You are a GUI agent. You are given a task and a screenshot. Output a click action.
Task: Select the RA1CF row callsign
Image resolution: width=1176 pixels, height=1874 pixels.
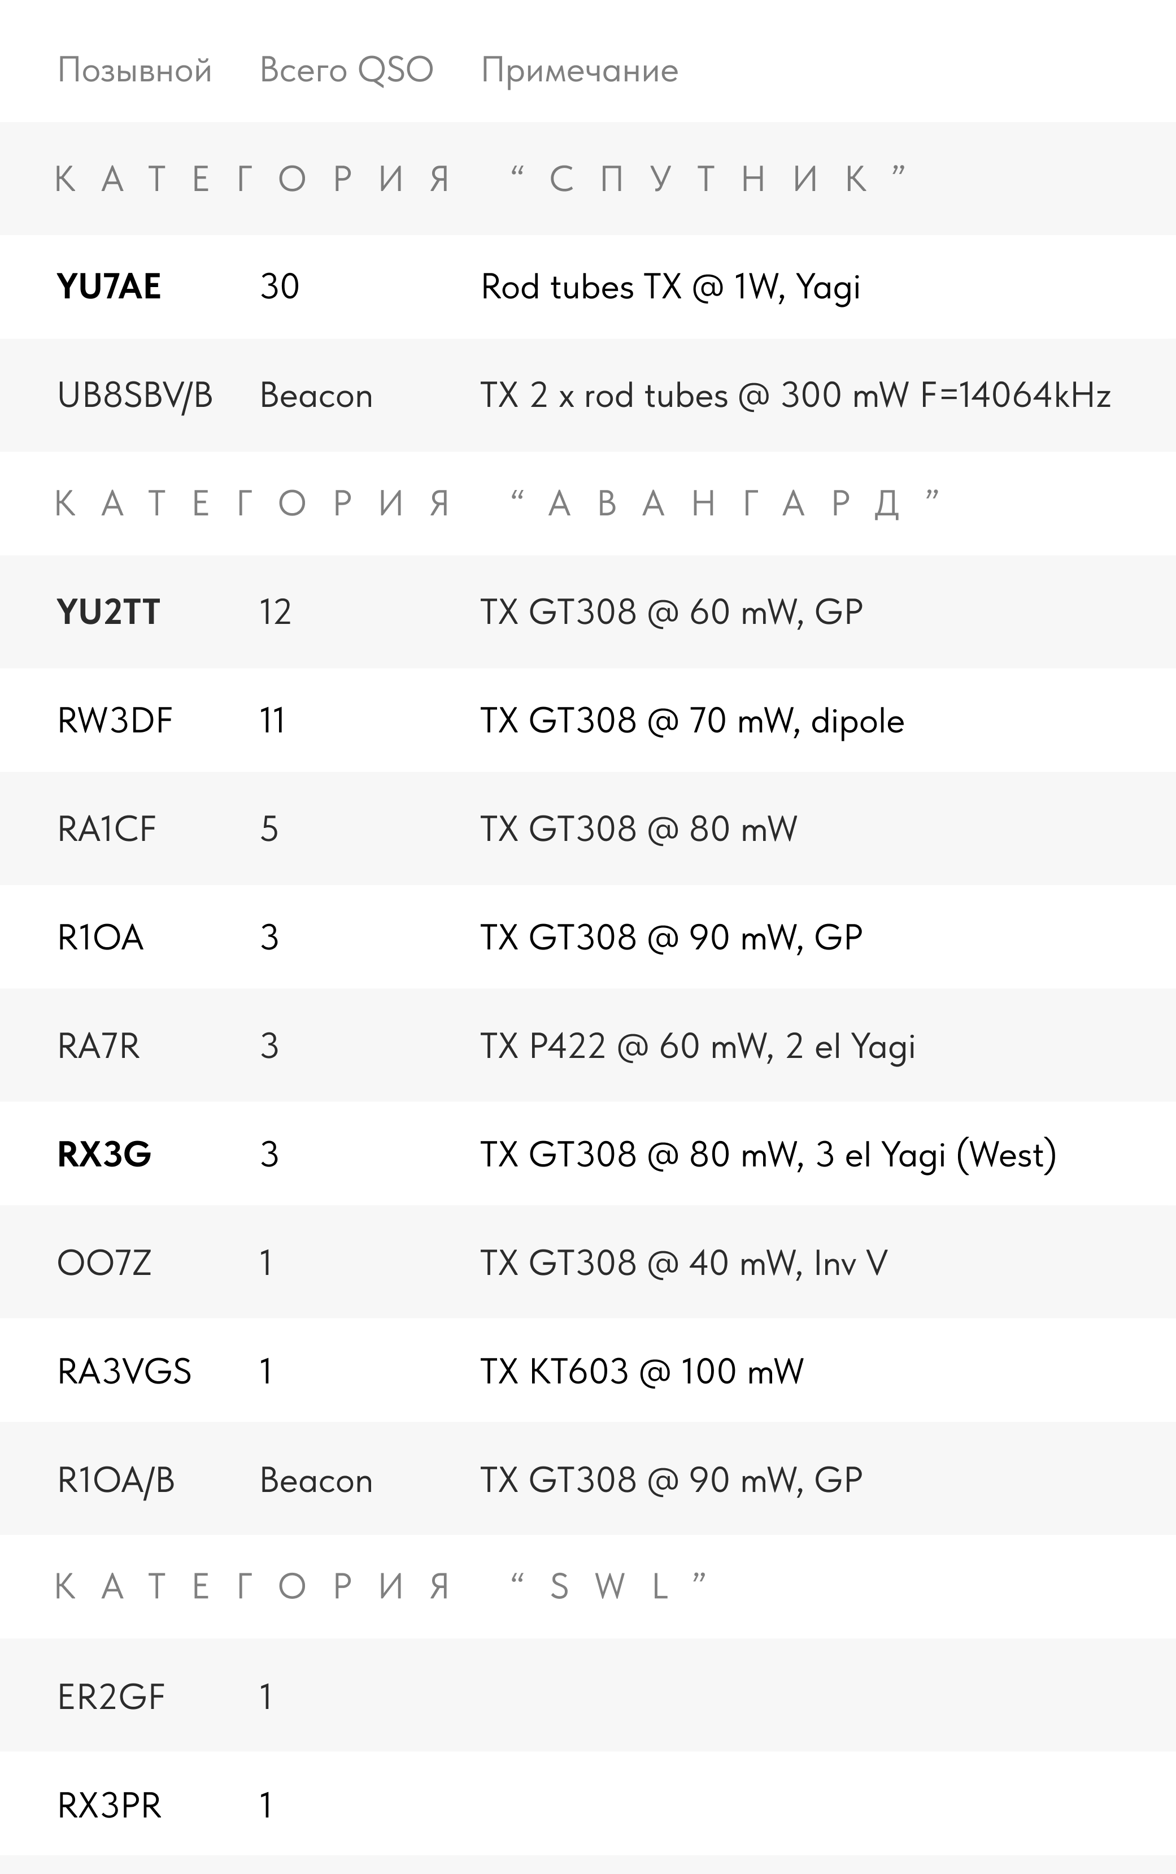107,829
